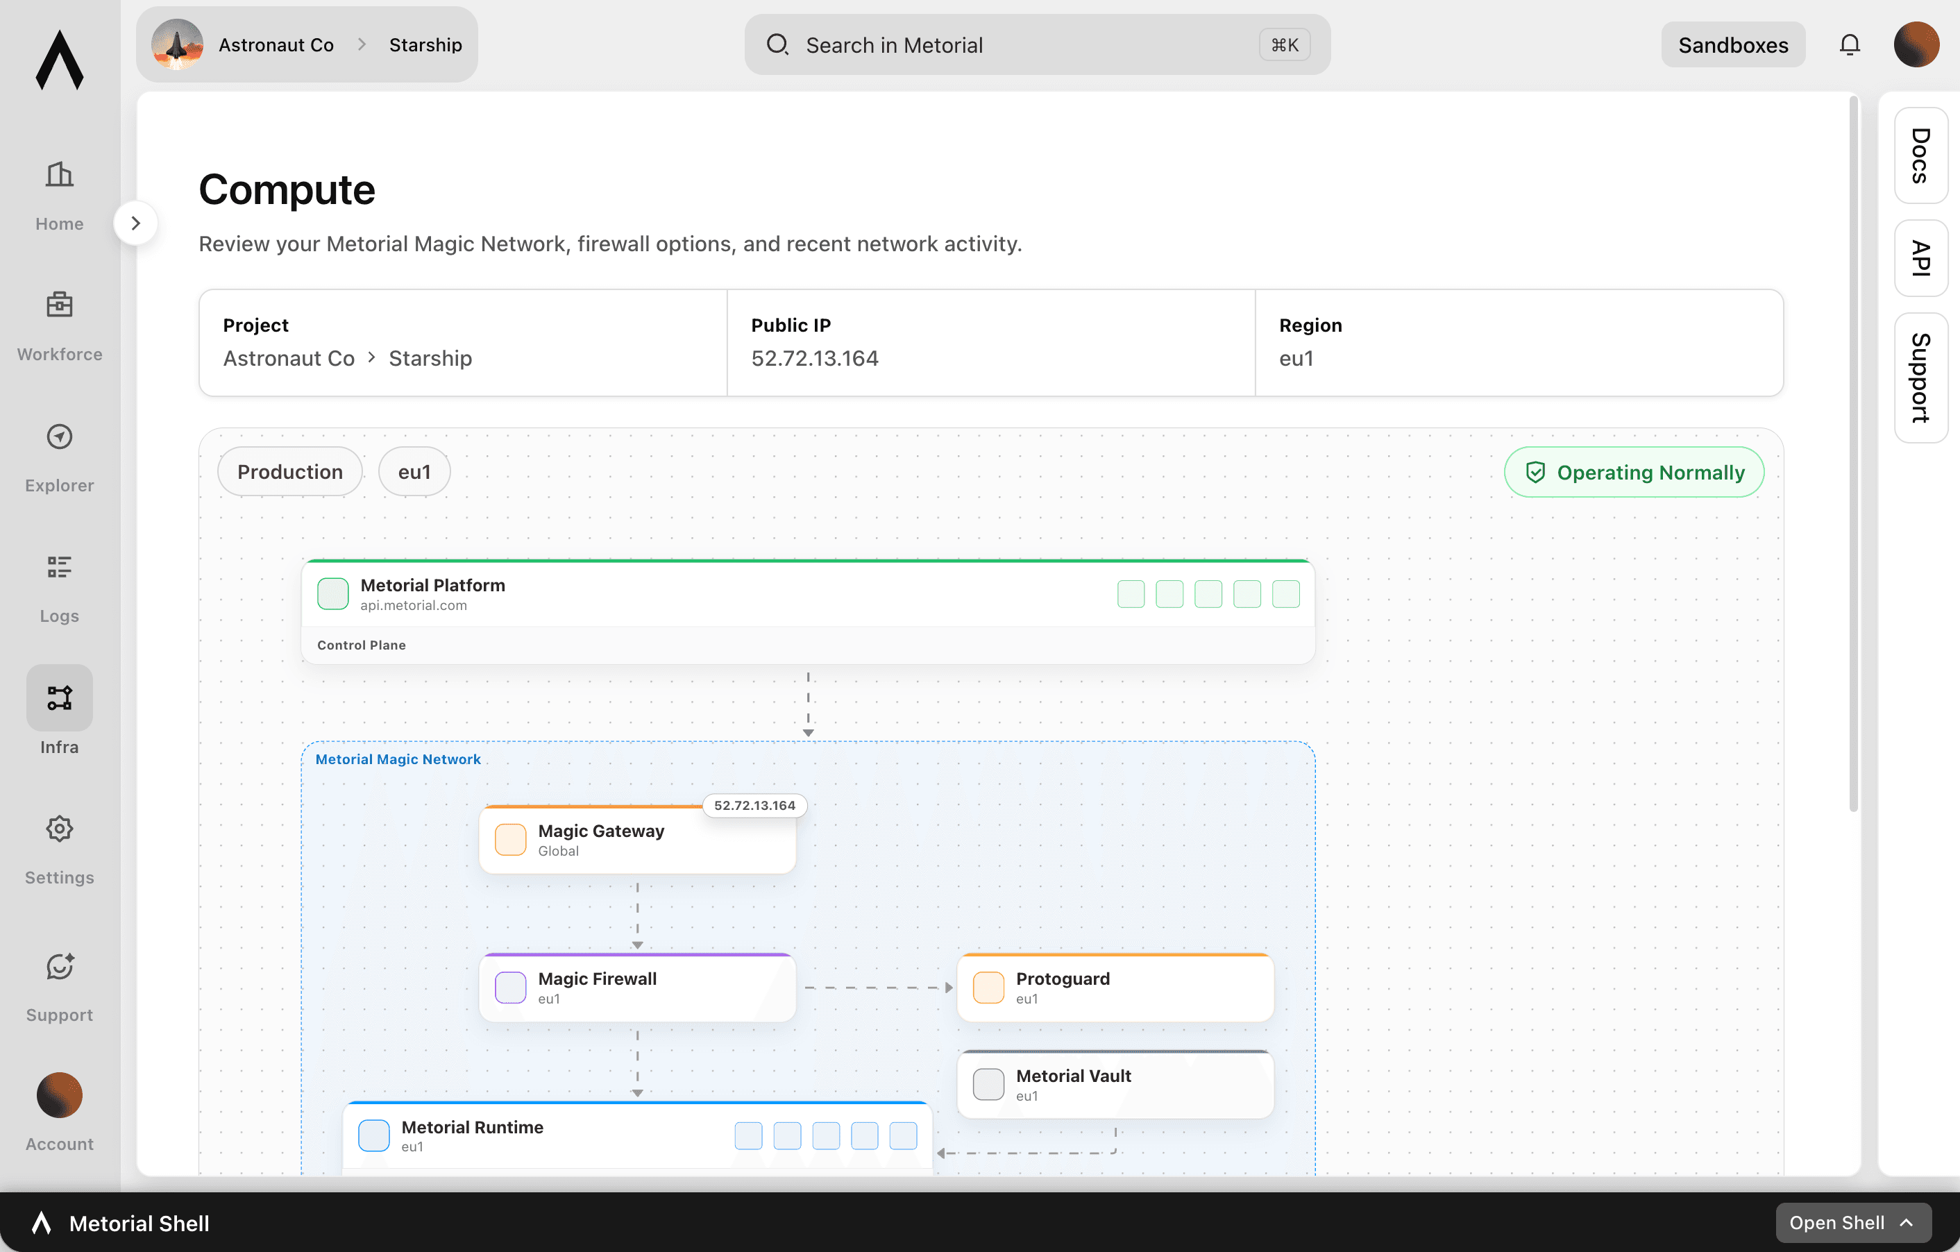Click the Metorial Shell label

tap(140, 1223)
